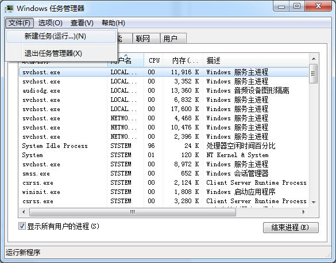This screenshot has width=336, height=263.
Task: Click the 结束进程(E) button
Action: [291, 227]
